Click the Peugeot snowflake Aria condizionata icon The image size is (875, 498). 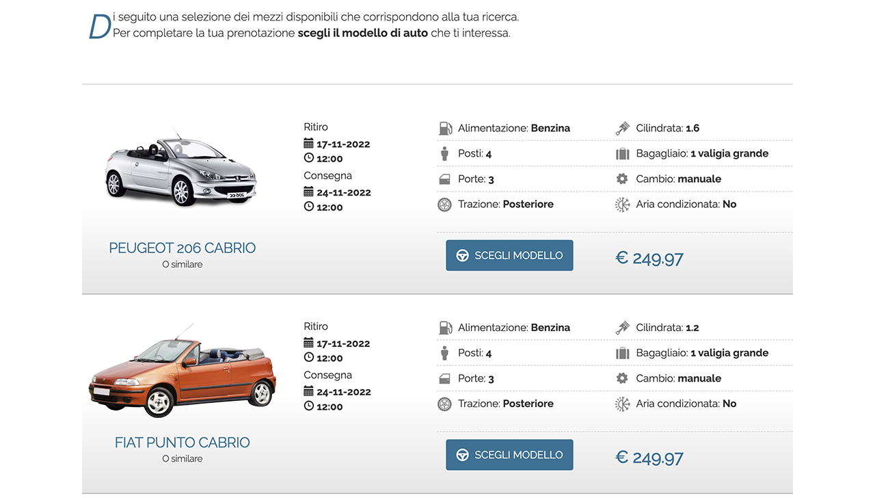(x=622, y=205)
